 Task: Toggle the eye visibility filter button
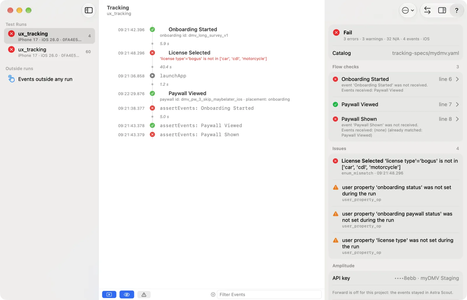(127, 294)
